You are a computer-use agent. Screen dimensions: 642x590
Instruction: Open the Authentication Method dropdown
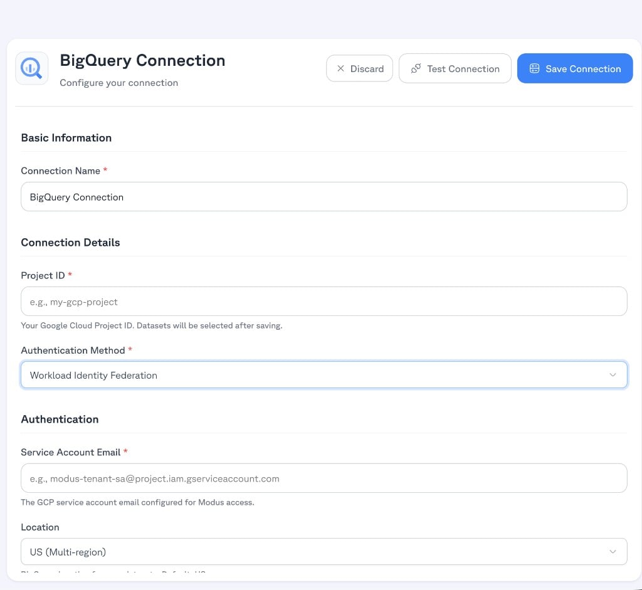pos(324,375)
